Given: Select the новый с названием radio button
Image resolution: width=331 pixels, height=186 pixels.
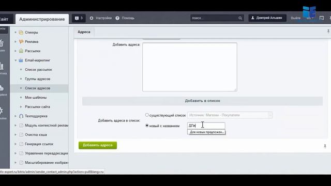Looking at the screenshot, I should (147, 126).
